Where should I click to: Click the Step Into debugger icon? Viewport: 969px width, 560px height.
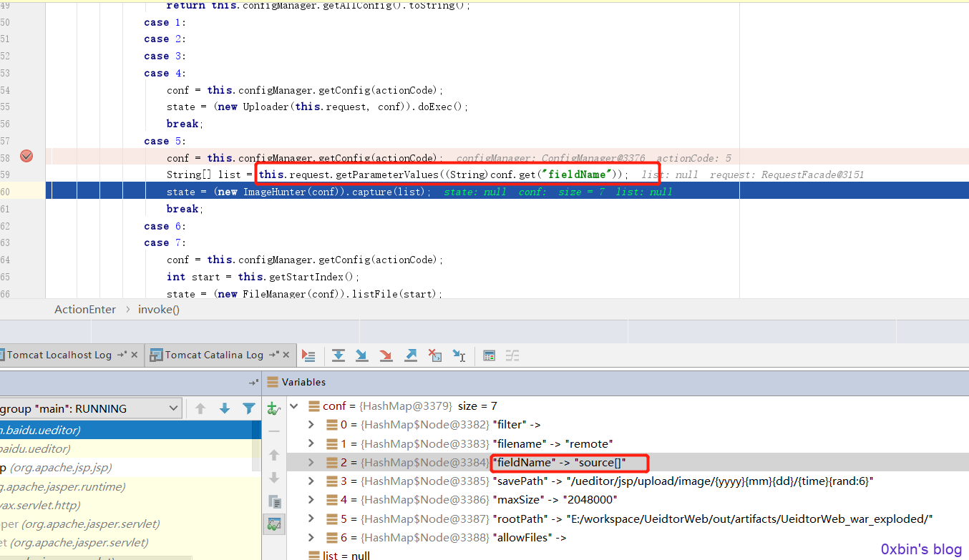pyautogui.click(x=361, y=355)
